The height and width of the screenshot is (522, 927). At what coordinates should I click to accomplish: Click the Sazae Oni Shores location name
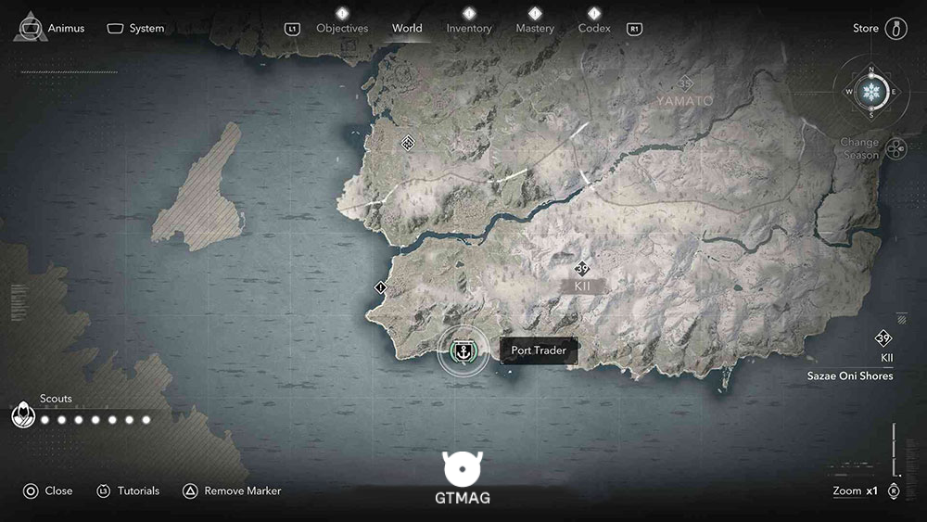850,376
